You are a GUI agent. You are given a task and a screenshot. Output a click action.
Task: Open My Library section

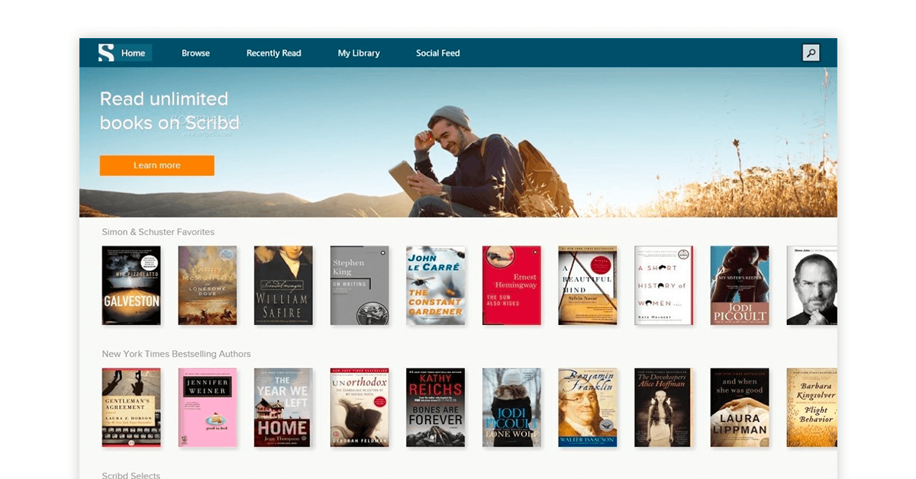click(x=359, y=53)
